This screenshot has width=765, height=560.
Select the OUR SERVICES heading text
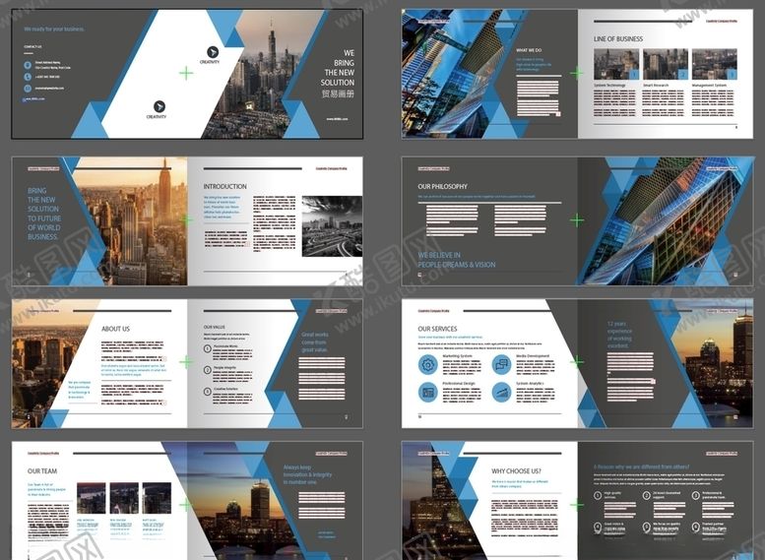(437, 329)
